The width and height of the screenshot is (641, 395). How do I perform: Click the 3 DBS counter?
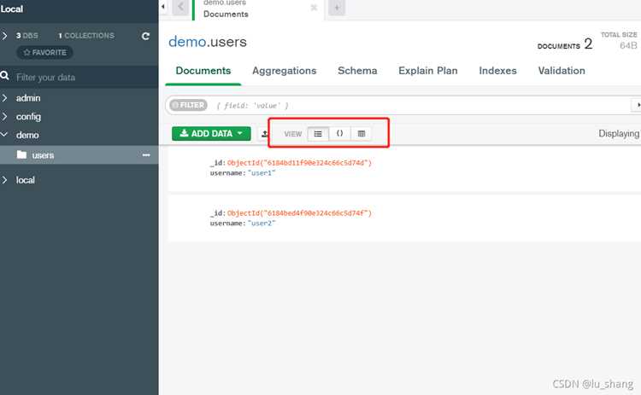pyautogui.click(x=27, y=36)
